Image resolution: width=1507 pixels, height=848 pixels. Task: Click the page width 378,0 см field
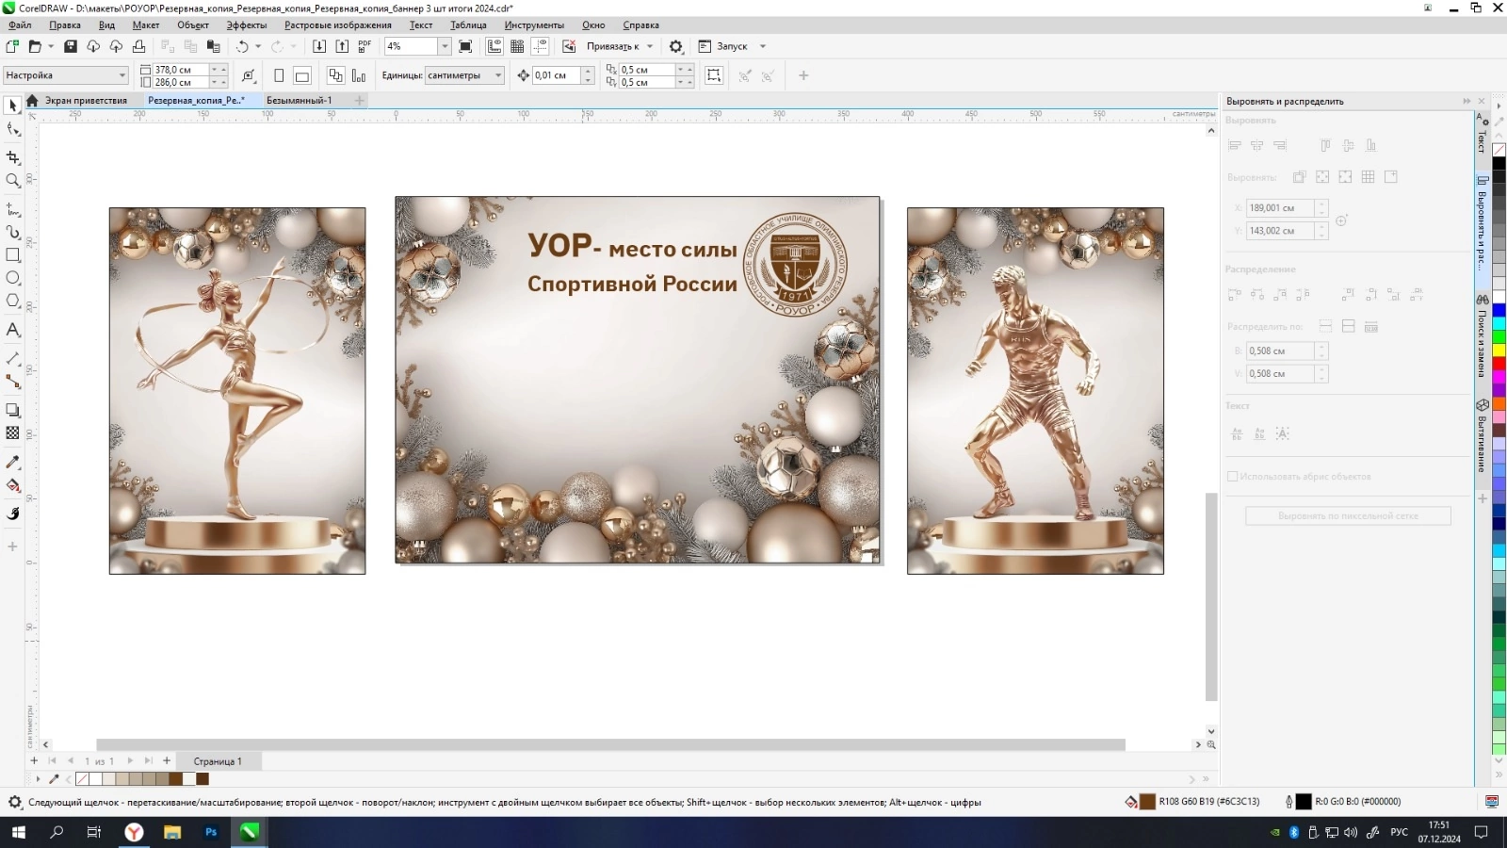[180, 70]
